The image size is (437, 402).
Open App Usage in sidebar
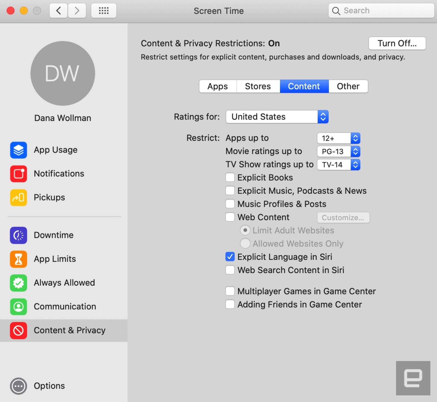pyautogui.click(x=64, y=150)
